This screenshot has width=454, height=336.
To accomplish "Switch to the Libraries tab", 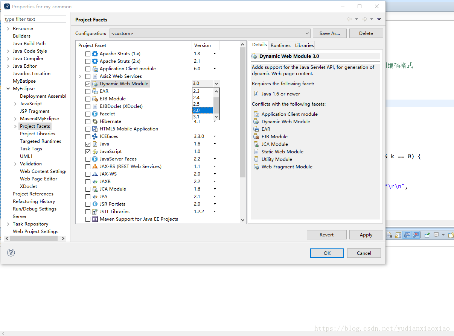I will [304, 45].
